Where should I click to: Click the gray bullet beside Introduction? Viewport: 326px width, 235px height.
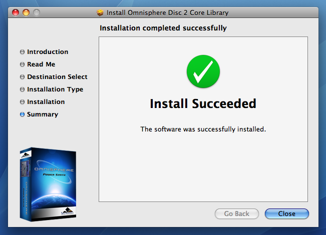pos(22,52)
